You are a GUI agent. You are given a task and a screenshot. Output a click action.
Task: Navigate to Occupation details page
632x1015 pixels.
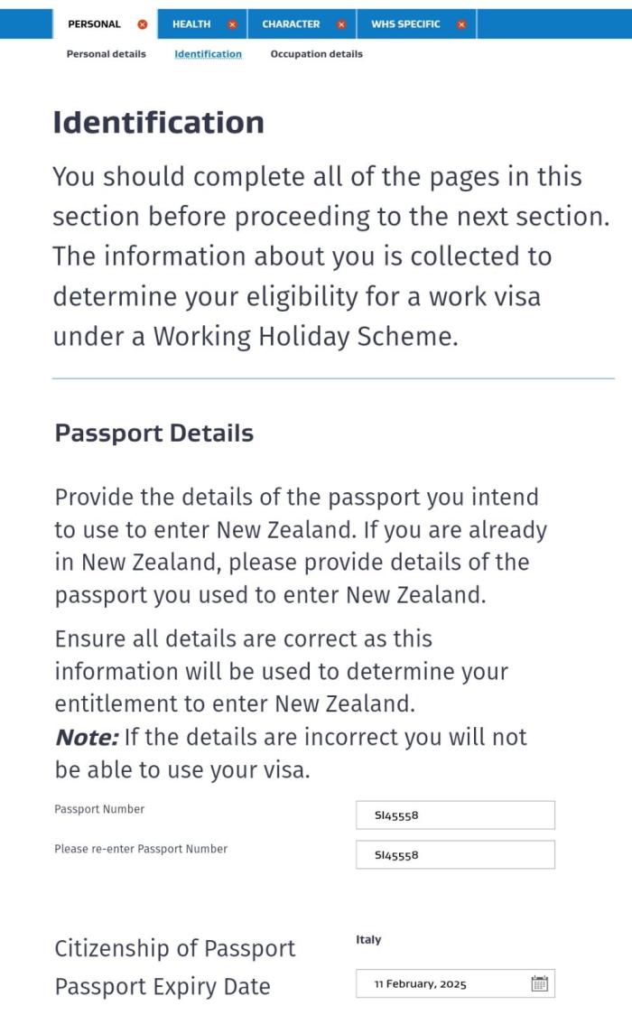pyautogui.click(x=316, y=54)
